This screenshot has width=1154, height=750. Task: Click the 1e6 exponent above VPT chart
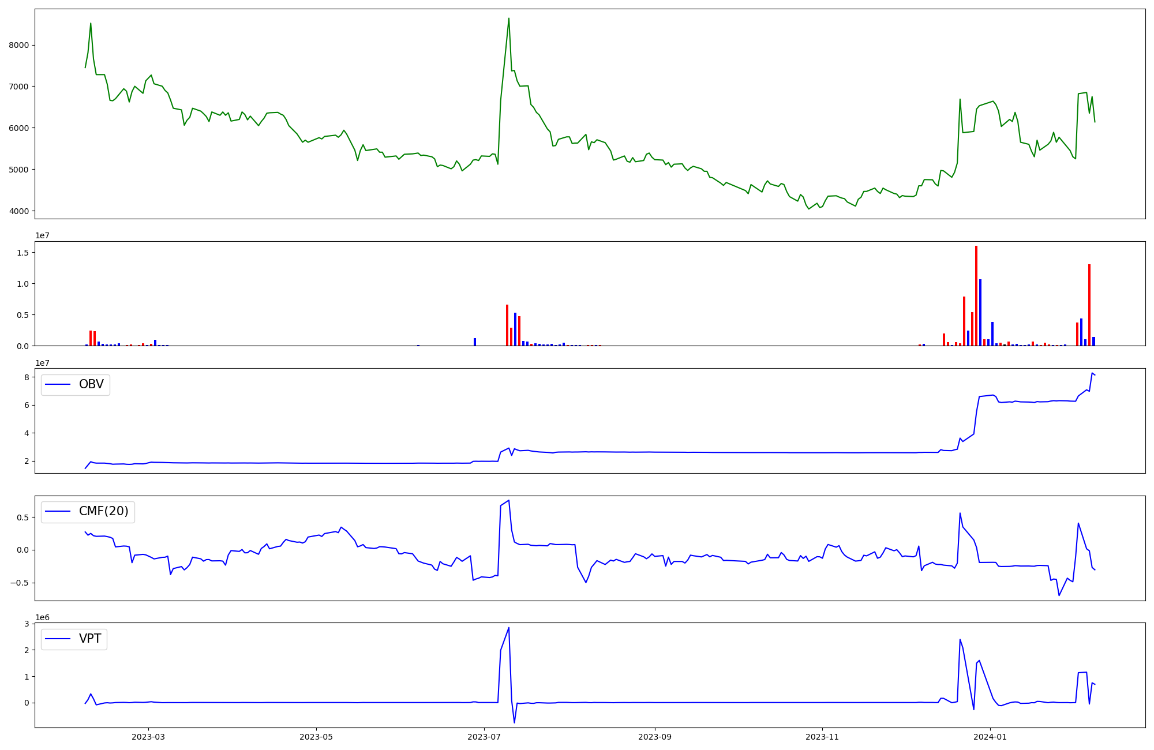(x=42, y=618)
